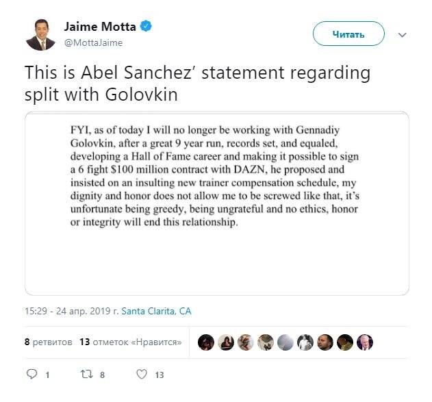432x402 pixels.
Task: Click the Jaime Motta display name
Action: pyautogui.click(x=100, y=27)
